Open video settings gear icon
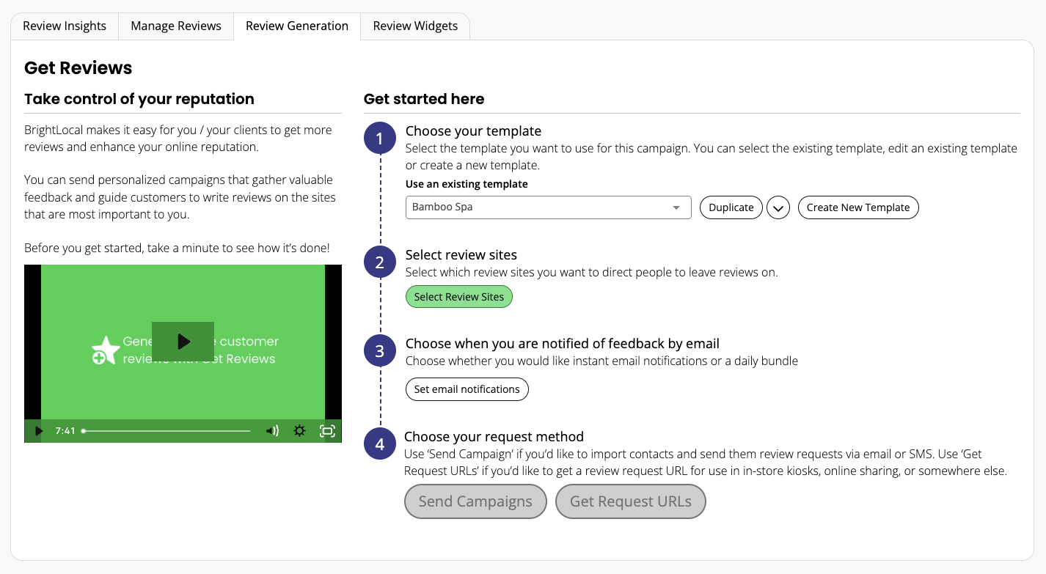This screenshot has height=574, width=1046. coord(299,431)
